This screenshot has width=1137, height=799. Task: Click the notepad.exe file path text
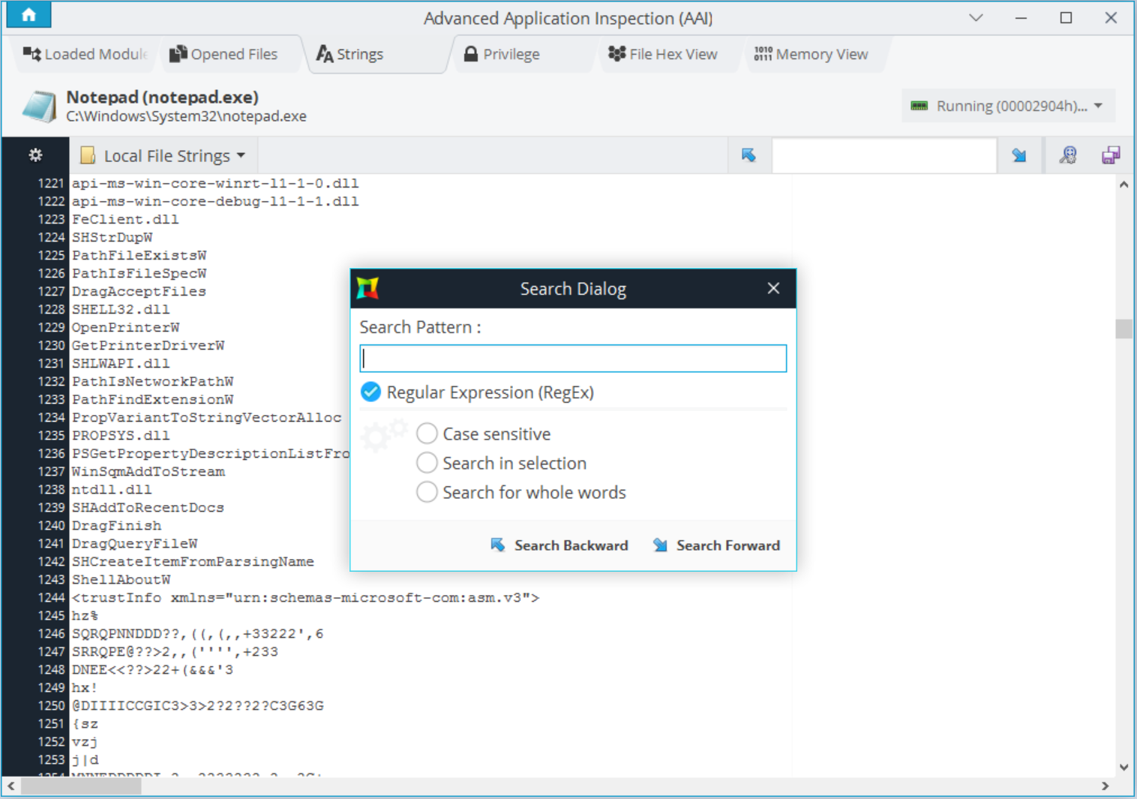[x=186, y=116]
